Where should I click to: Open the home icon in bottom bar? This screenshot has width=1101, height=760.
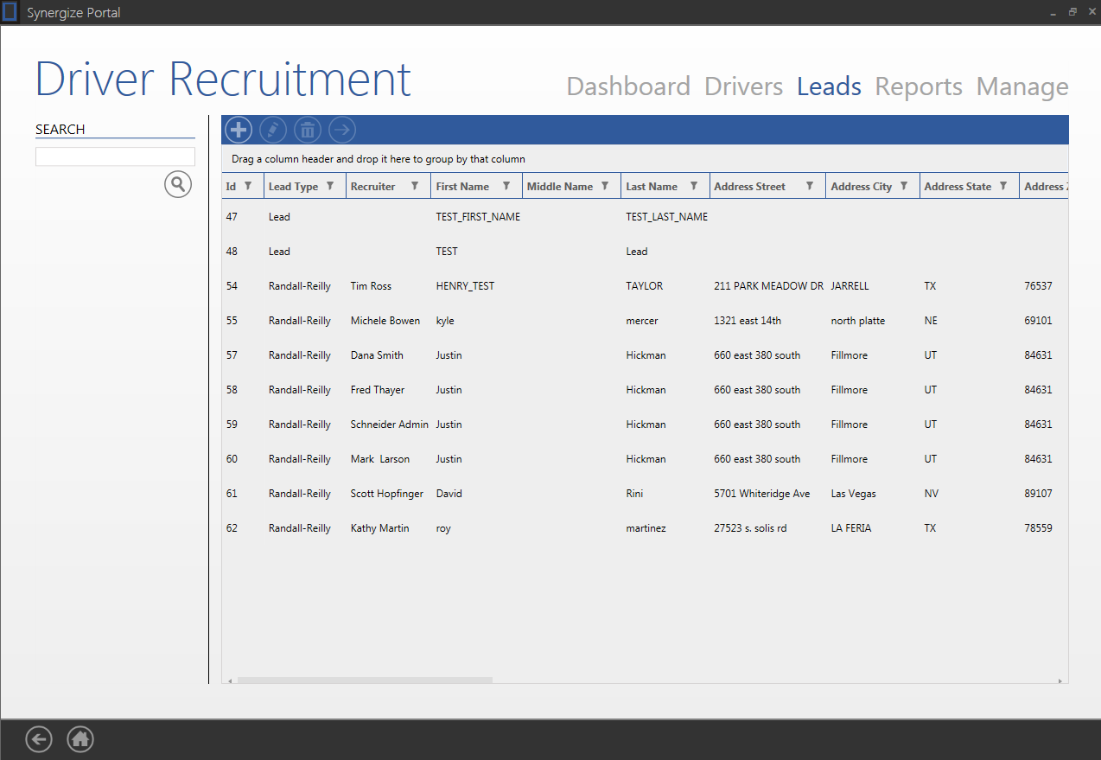click(x=80, y=739)
